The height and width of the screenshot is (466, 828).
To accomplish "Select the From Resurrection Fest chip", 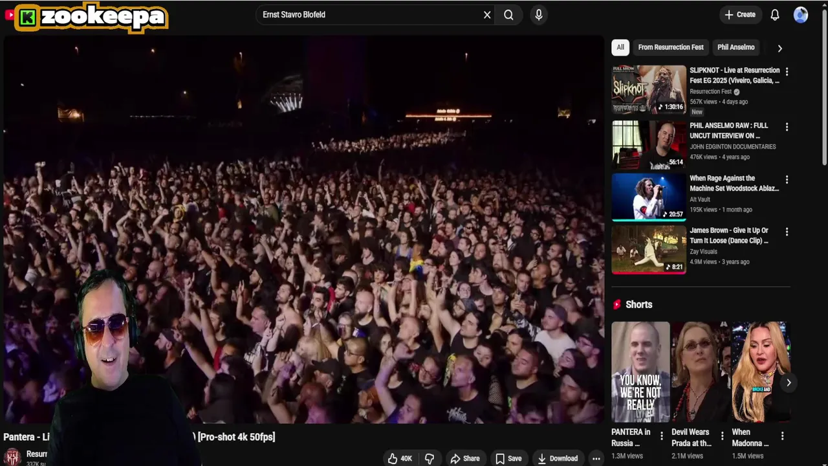I will [x=670, y=47].
